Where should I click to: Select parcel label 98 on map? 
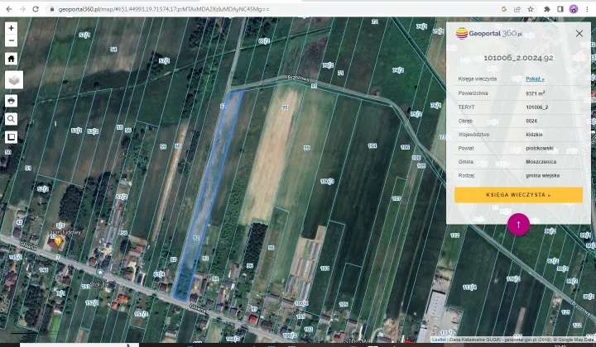[271, 248]
